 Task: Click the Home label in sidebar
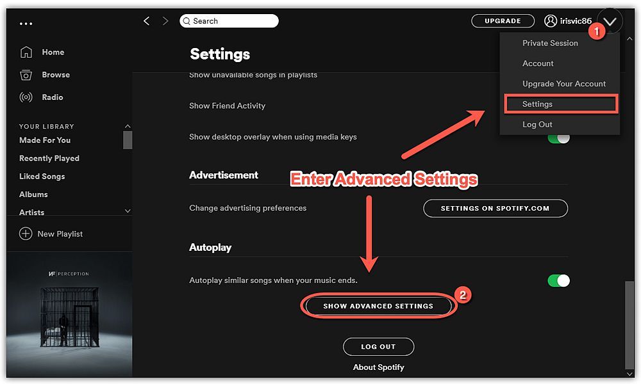(x=53, y=52)
